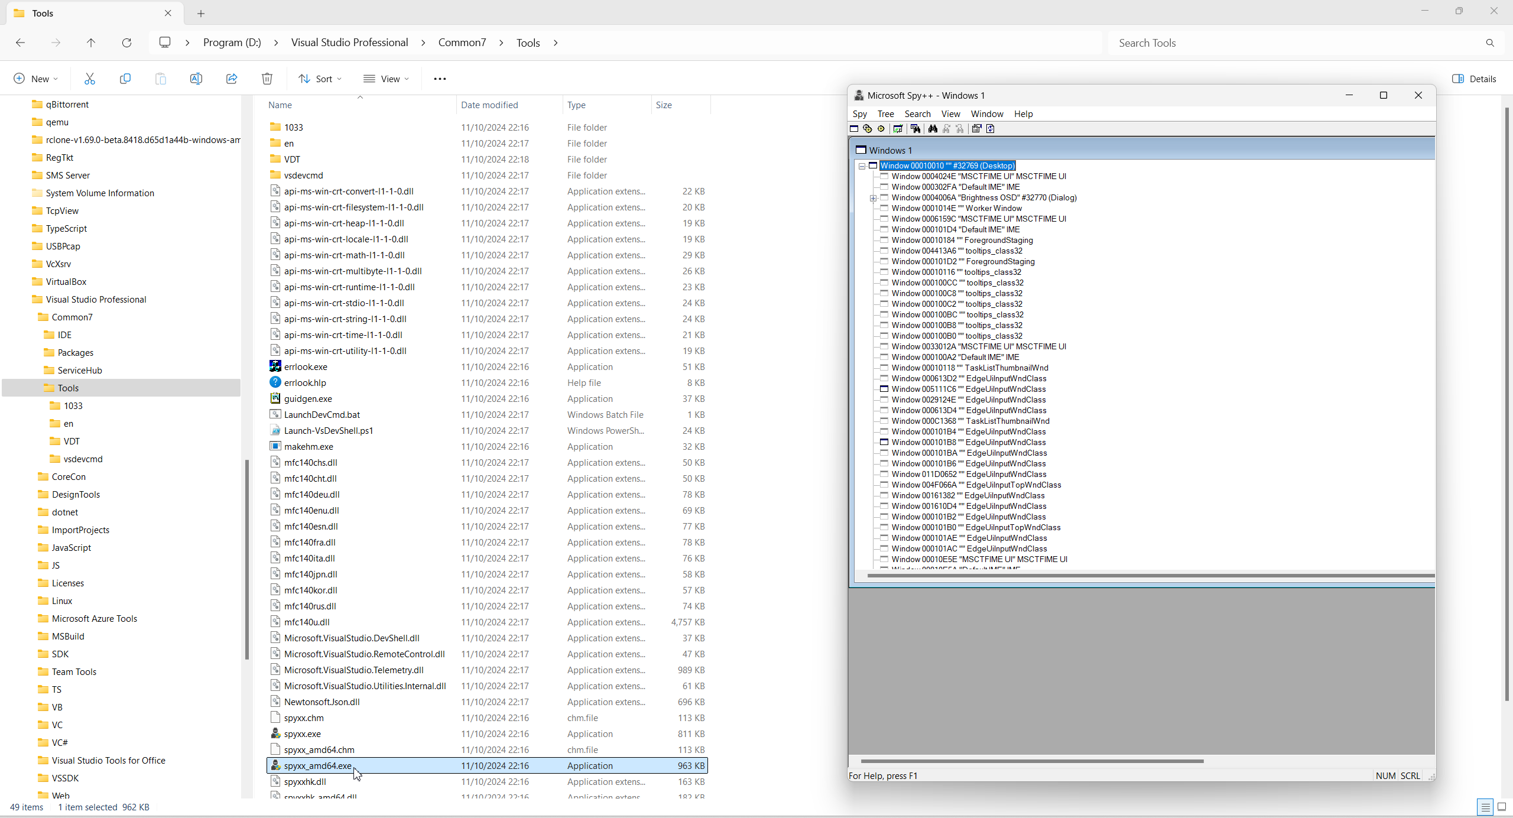Open the Search menu in Spy++
This screenshot has width=1513, height=818.
917,114
